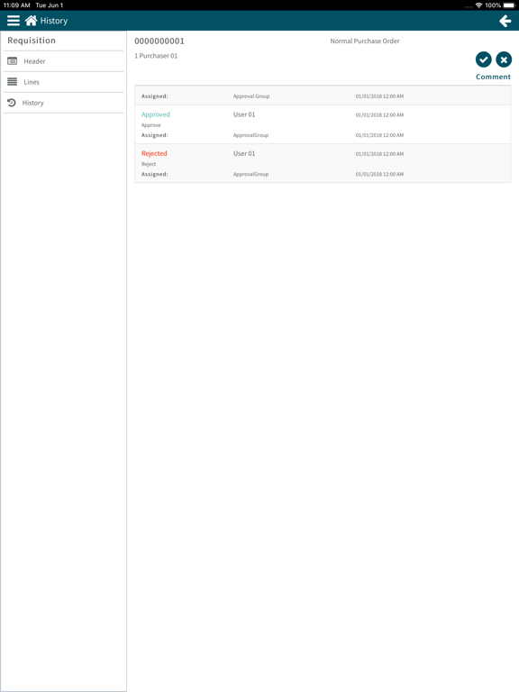Select the Lines menu item
Viewport: 519px width, 692px height.
coord(64,82)
